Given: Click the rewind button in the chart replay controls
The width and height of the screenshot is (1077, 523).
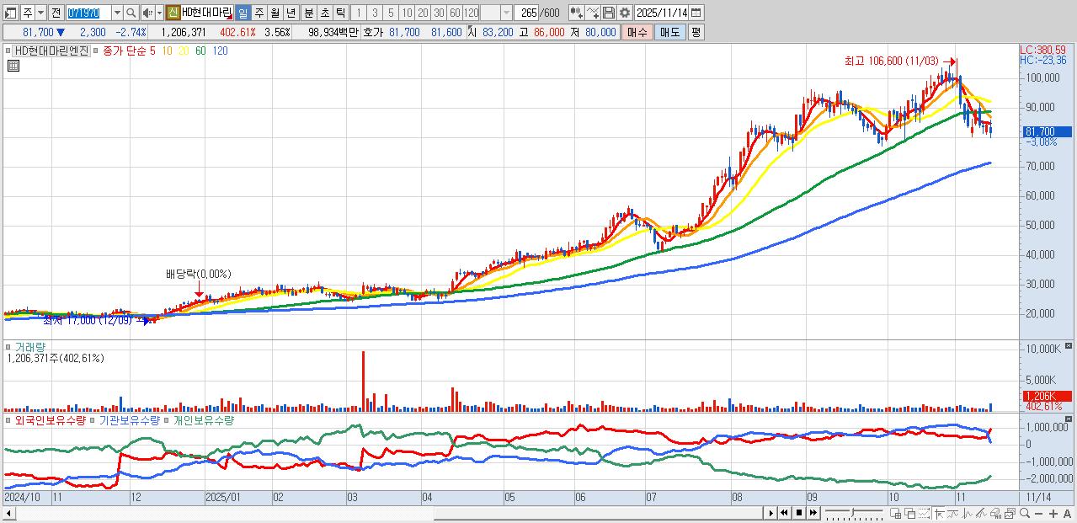Looking at the screenshot, I should [785, 513].
